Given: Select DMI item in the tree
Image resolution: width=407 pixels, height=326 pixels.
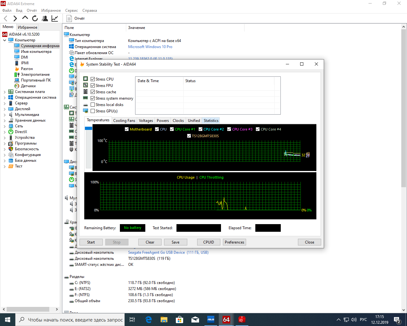Looking at the screenshot, I should [24, 57].
